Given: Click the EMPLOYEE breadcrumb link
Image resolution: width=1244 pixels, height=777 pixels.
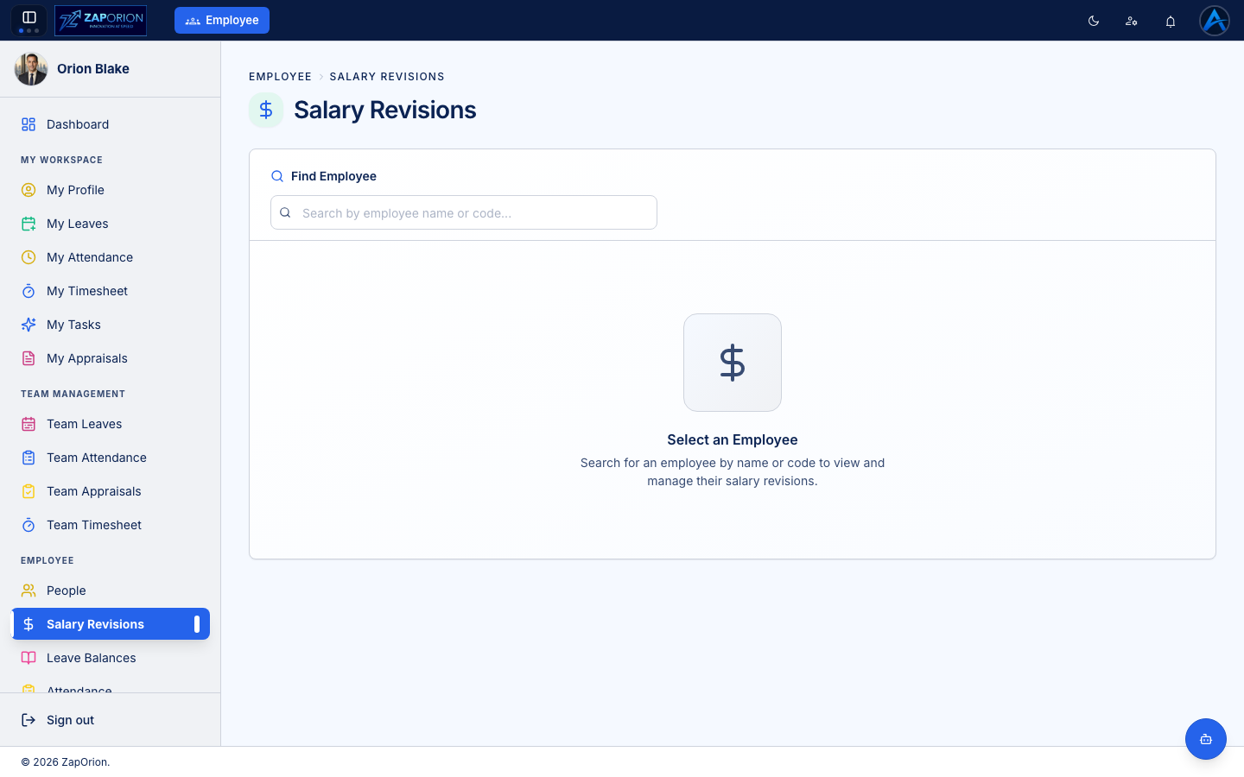Looking at the screenshot, I should click(x=280, y=77).
